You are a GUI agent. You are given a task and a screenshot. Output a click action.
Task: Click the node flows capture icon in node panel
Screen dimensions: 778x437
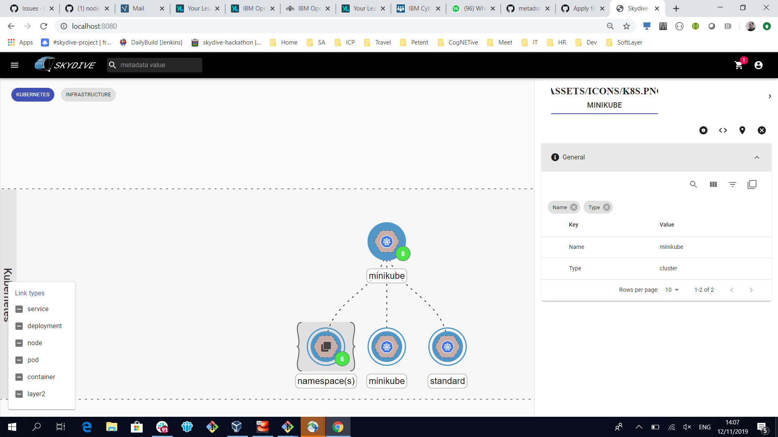tap(703, 130)
